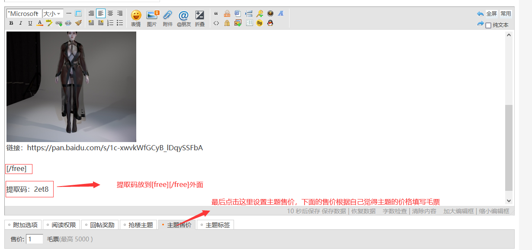Click the 保存数据 link
This screenshot has width=532, height=250.
coord(334,211)
